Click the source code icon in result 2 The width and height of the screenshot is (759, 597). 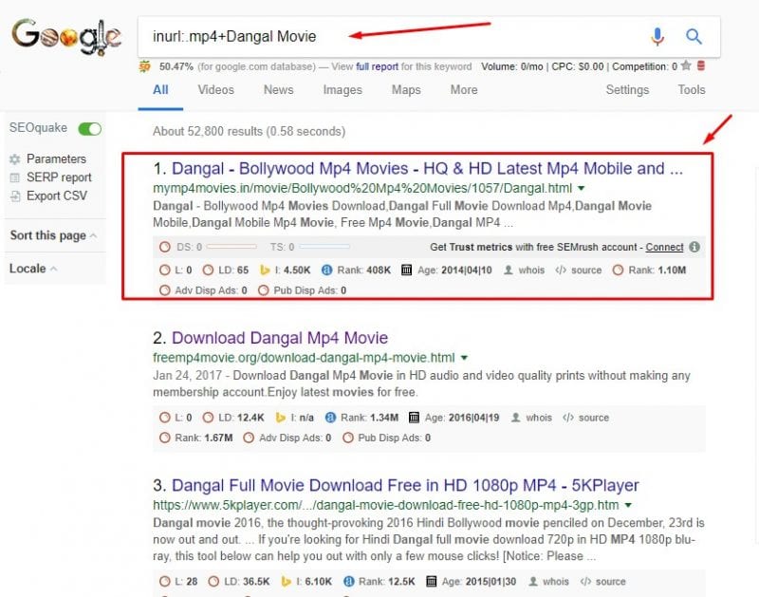[567, 418]
